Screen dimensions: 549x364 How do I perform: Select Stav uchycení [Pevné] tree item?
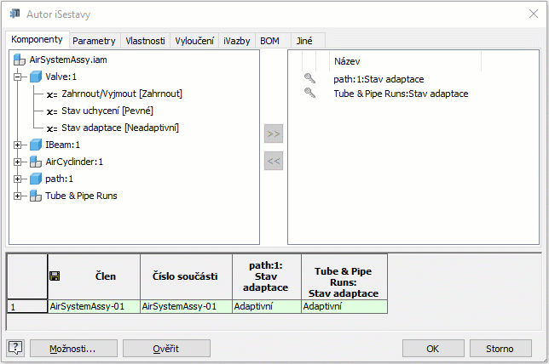tap(107, 111)
